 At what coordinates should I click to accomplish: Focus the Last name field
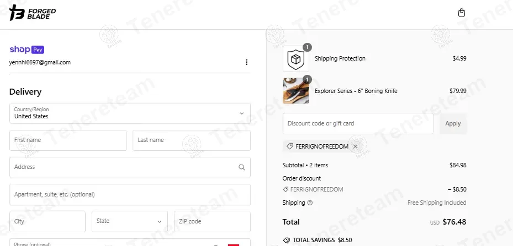[192, 140]
